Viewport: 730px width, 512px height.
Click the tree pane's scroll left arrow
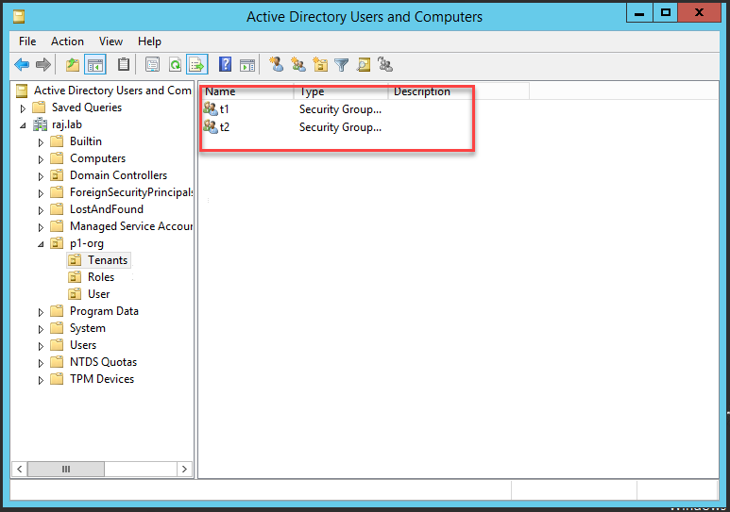[x=19, y=469]
